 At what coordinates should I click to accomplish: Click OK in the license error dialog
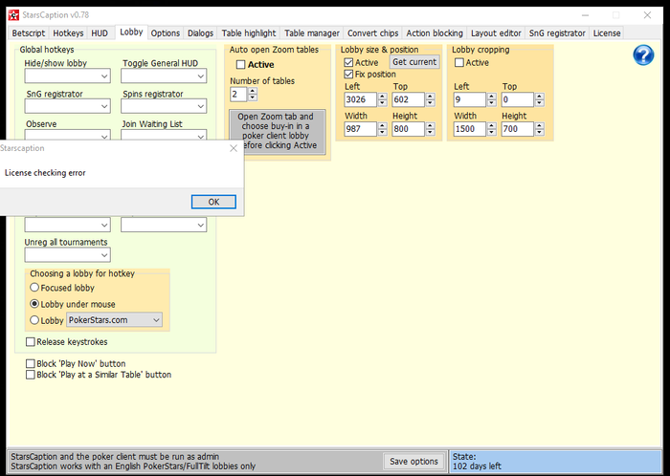coord(213,202)
